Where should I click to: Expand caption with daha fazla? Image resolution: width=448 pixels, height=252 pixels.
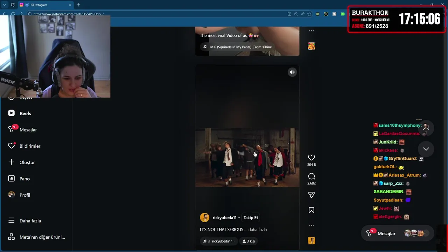coord(258,230)
